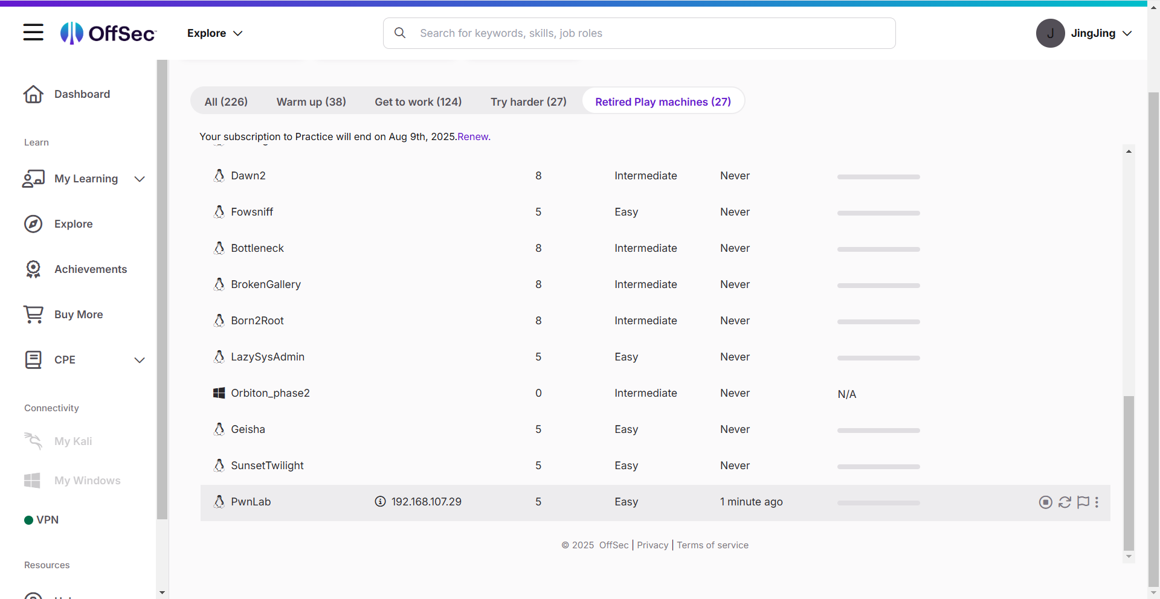Image resolution: width=1160 pixels, height=599 pixels.
Task: Open the JingJing account dropdown
Action: (x=1101, y=33)
